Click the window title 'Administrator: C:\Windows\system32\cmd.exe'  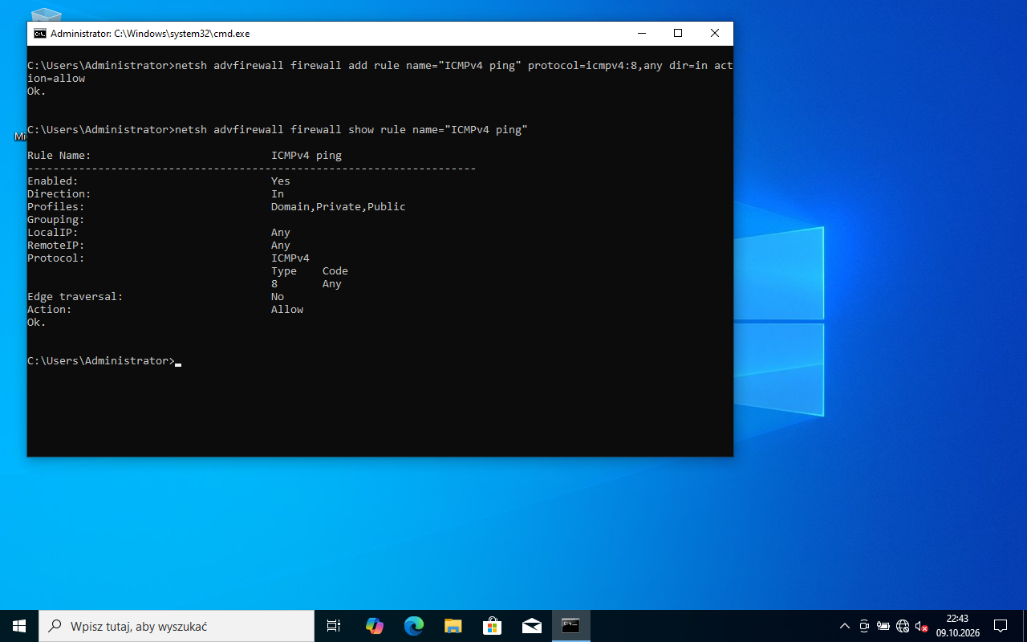click(151, 34)
